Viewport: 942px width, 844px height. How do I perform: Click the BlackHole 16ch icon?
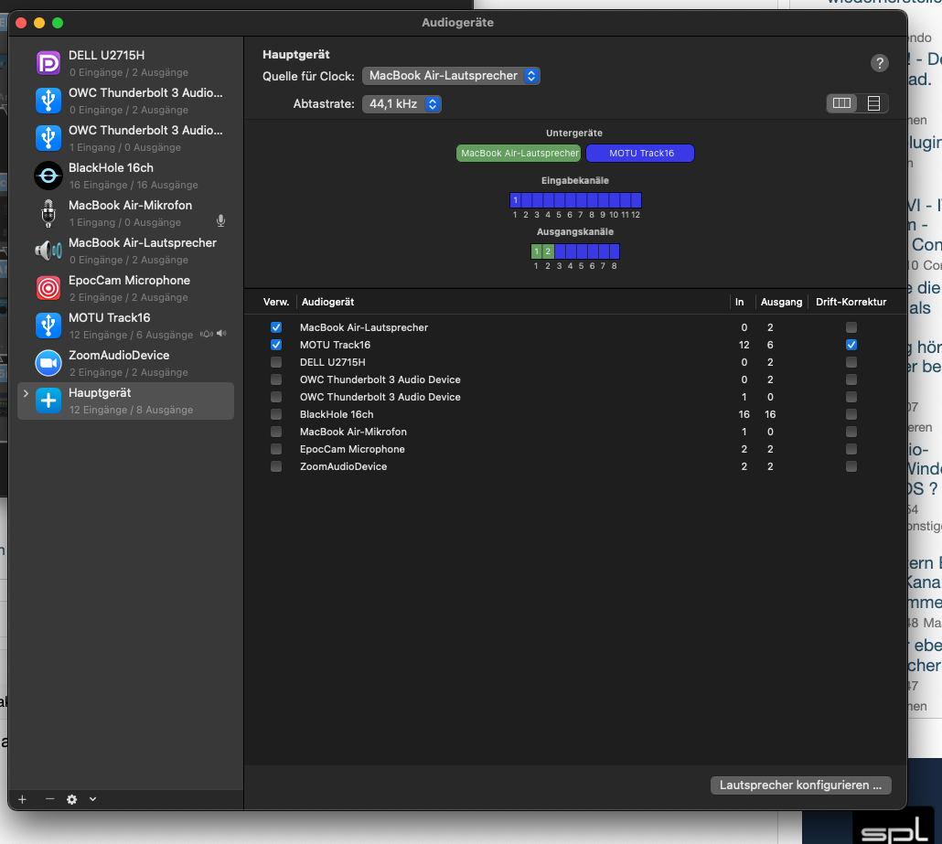[48, 176]
